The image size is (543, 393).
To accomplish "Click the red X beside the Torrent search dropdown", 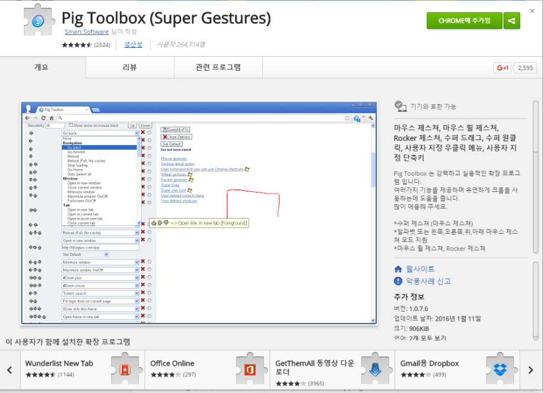I will [x=142, y=293].
